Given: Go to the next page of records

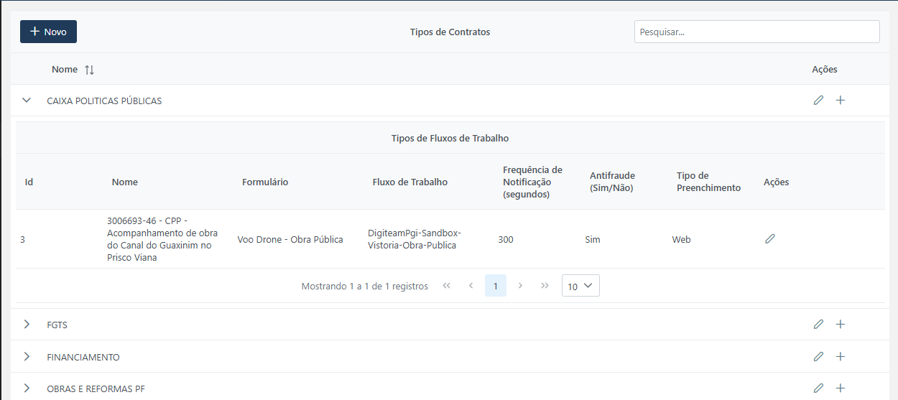Looking at the screenshot, I should (520, 286).
